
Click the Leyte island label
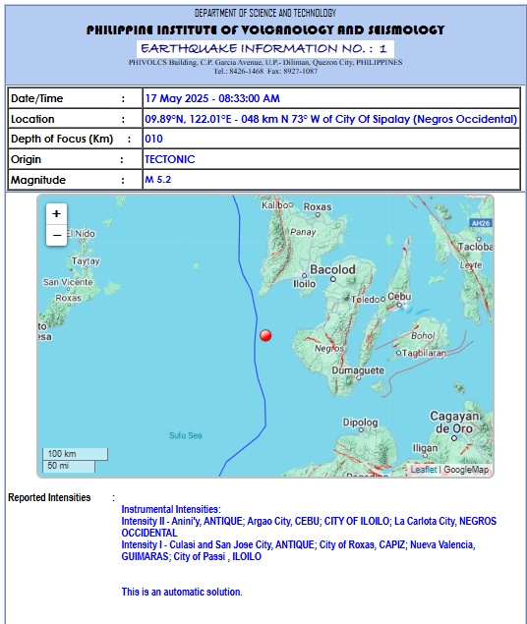pyautogui.click(x=471, y=265)
